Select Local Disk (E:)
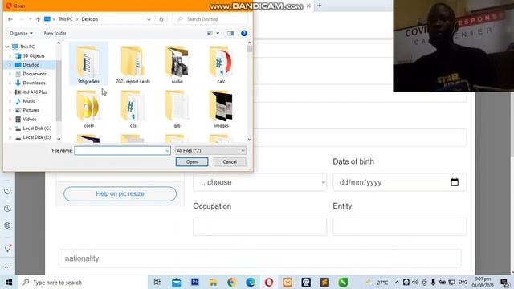Image resolution: width=514 pixels, height=289 pixels. (x=37, y=137)
